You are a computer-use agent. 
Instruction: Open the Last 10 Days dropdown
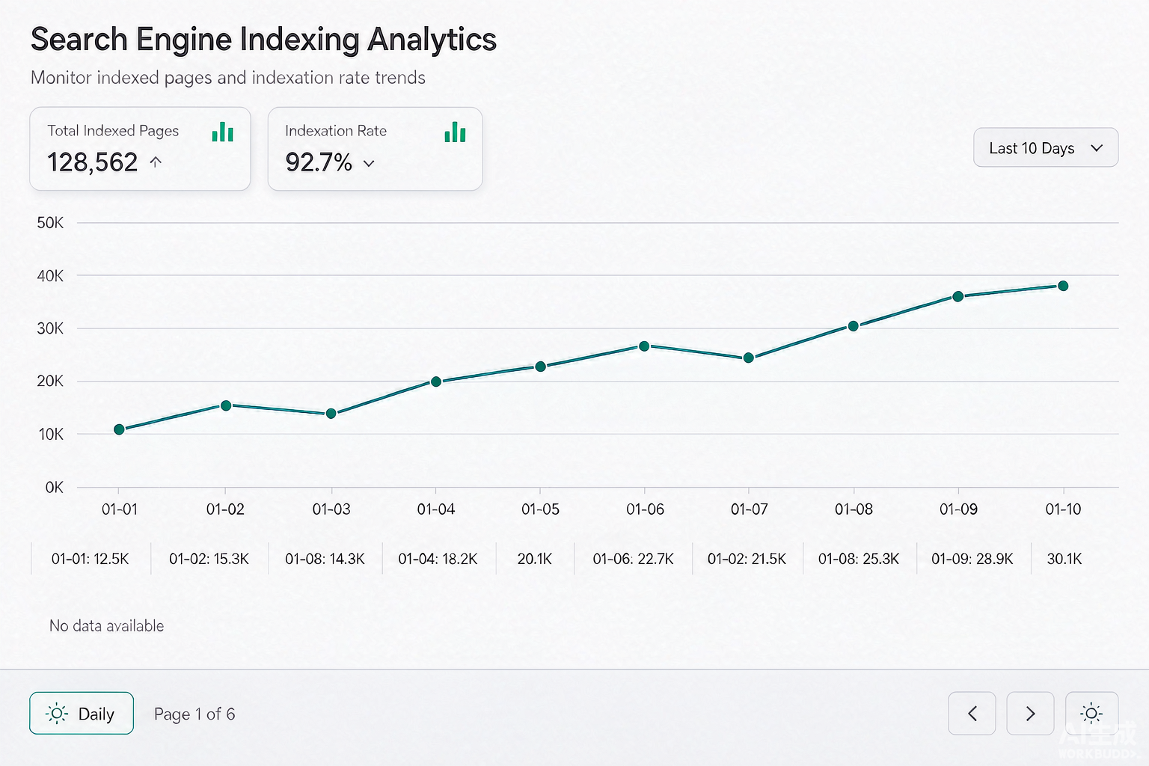click(1046, 147)
